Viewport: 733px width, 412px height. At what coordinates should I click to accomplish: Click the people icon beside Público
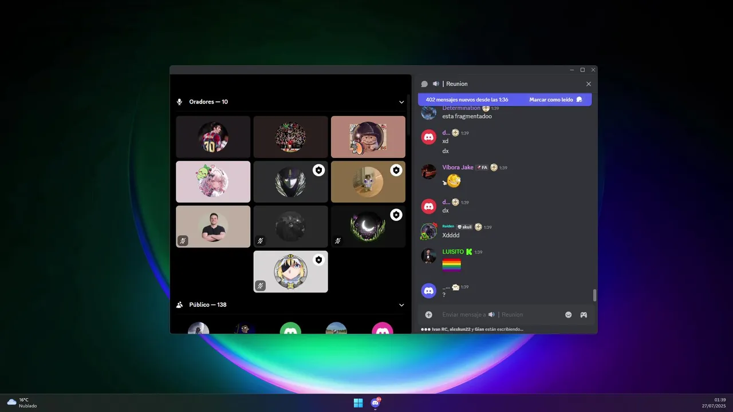coord(180,305)
